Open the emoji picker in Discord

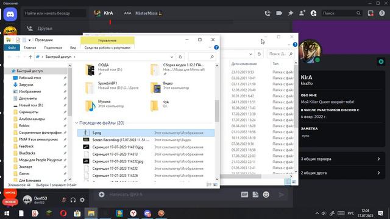266,195
